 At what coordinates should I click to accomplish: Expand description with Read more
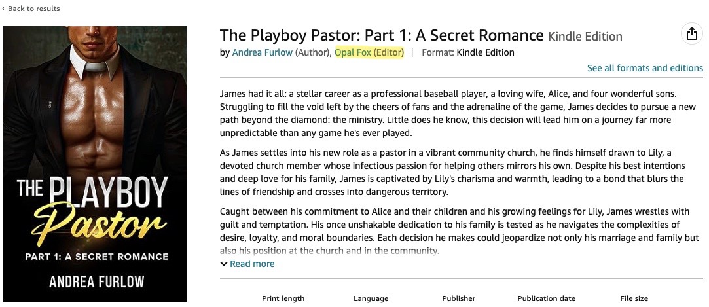252,264
